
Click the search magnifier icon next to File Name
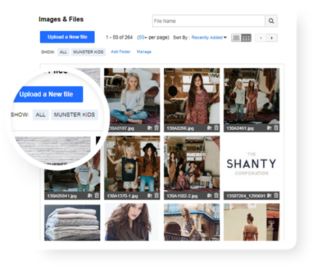click(x=271, y=21)
